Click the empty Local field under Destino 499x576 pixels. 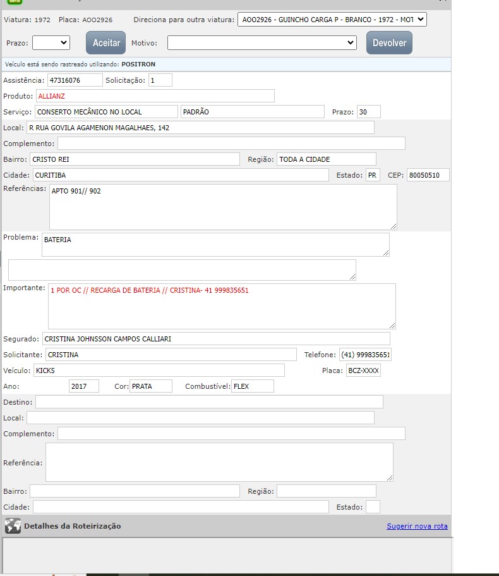click(200, 418)
